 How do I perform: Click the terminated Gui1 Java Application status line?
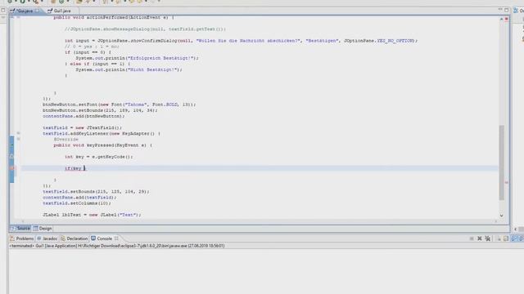(x=117, y=246)
